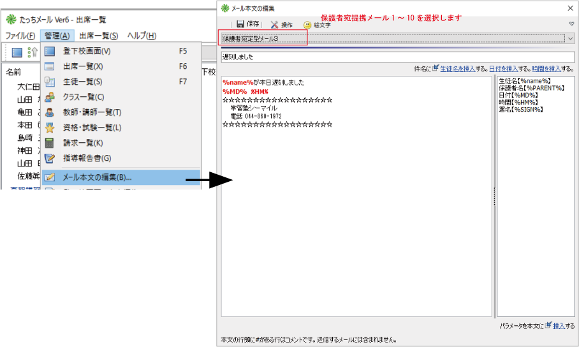Click the 資格・試験一覧 star icon
The width and height of the screenshot is (579, 347).
click(50, 128)
